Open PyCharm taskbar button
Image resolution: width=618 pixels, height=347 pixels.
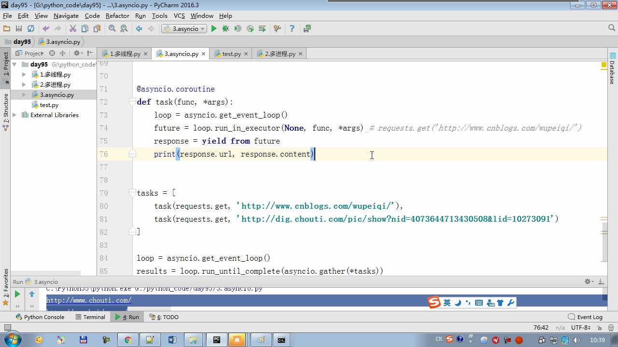pos(217,340)
